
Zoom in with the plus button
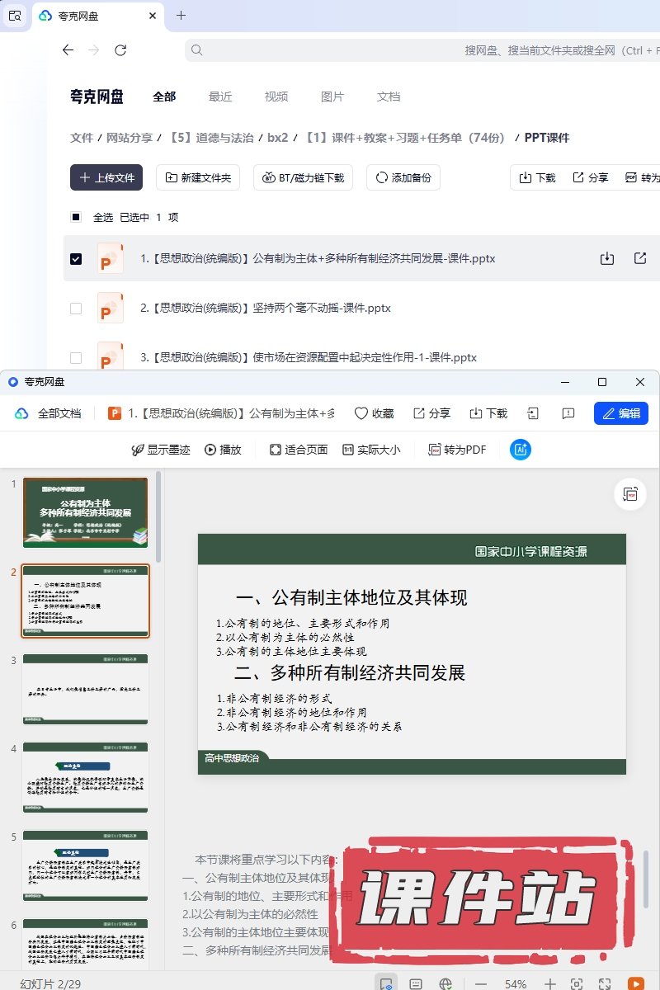[550, 983]
